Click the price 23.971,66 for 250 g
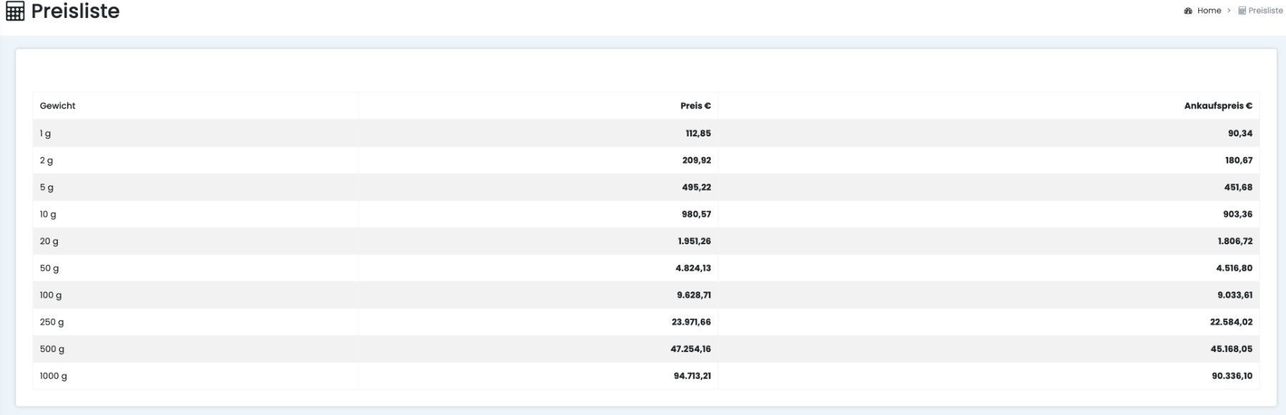This screenshot has height=415, width=1286. pyautogui.click(x=691, y=322)
